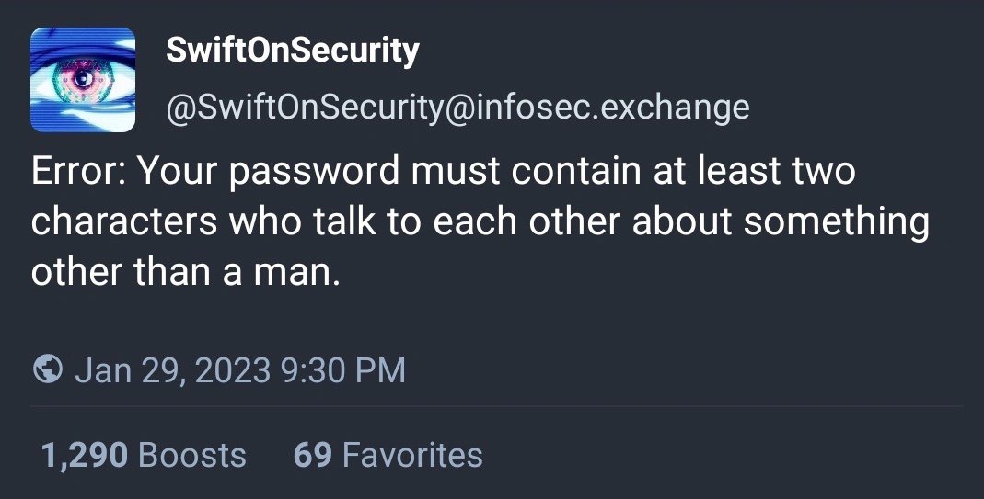Image resolution: width=984 pixels, height=499 pixels.
Task: Click the number 69 beside Favorites
Action: point(312,455)
